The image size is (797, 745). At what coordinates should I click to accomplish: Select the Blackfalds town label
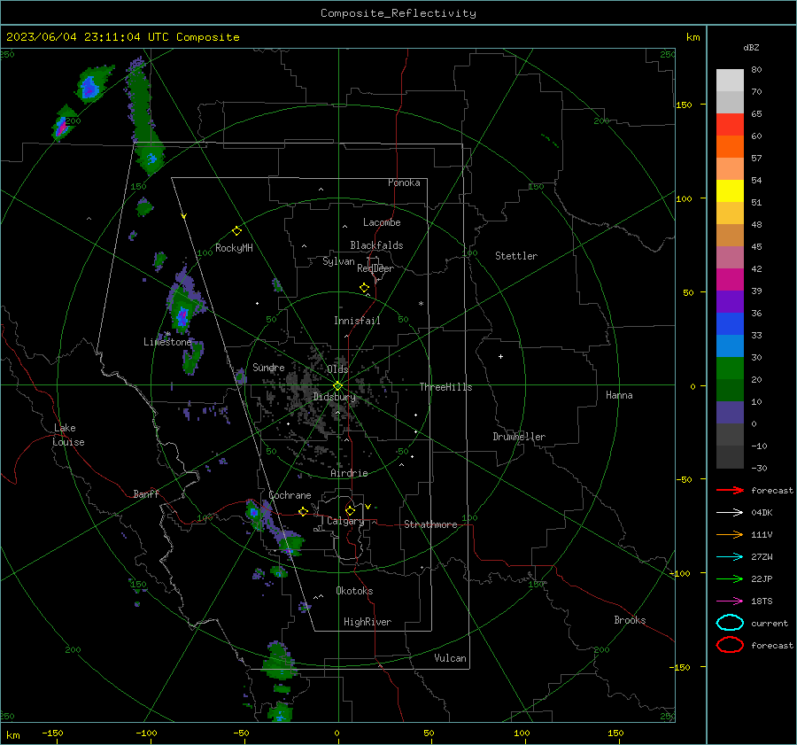click(376, 245)
